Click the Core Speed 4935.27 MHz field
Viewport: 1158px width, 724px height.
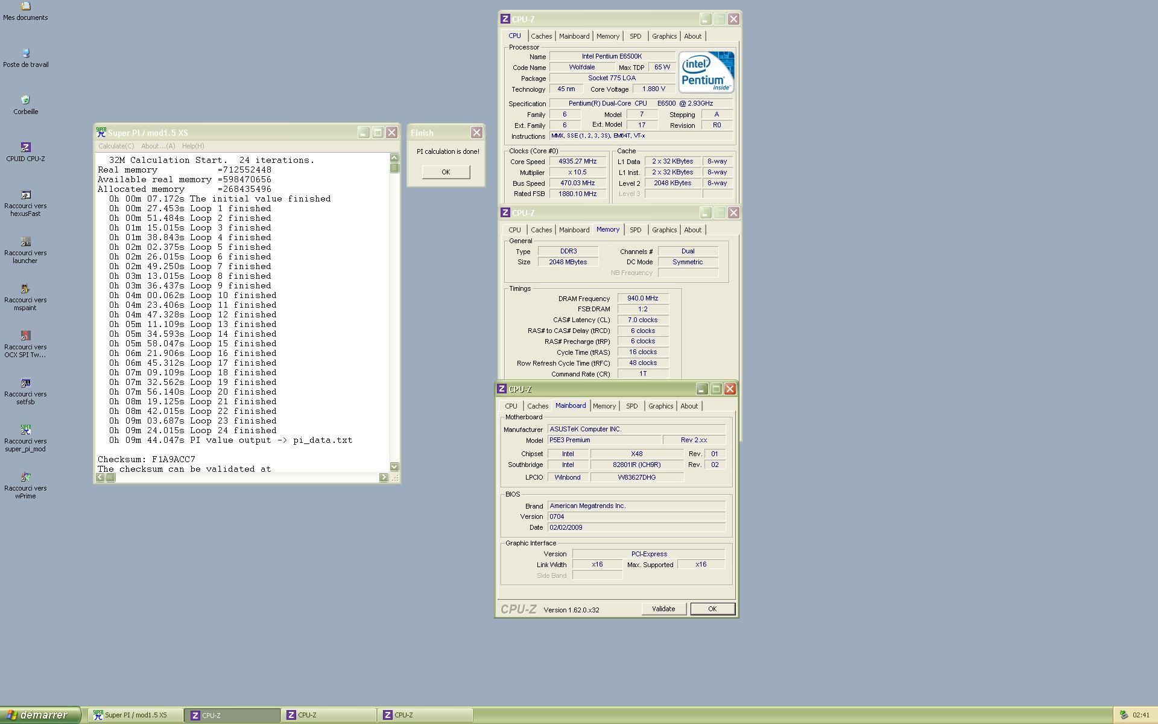pyautogui.click(x=577, y=162)
